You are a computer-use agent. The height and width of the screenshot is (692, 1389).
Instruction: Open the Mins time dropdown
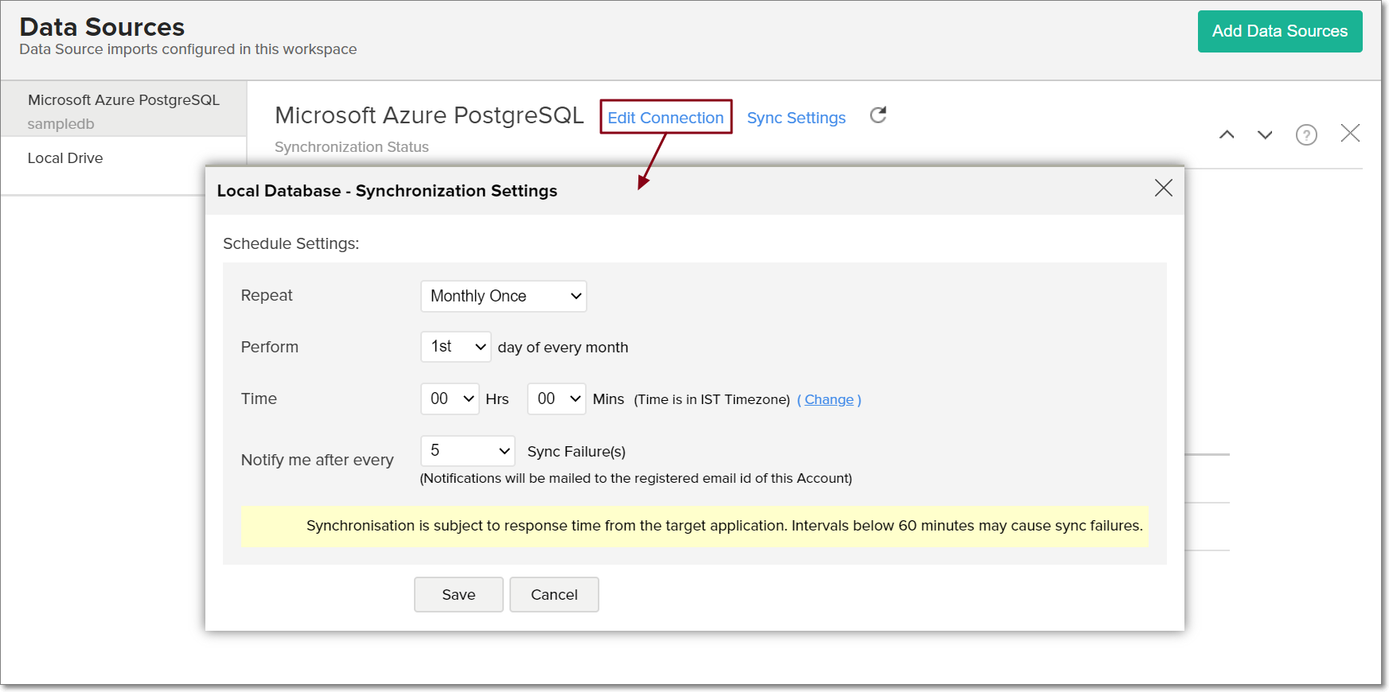click(x=556, y=398)
